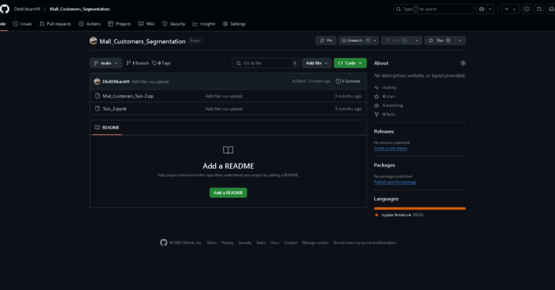Open the DixitUtkarsh9 breadcrumb link

(27, 9)
